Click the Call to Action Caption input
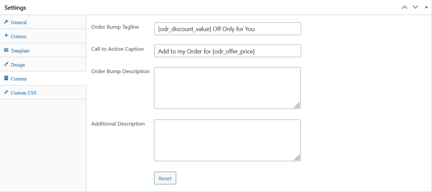The image size is (432, 192). tap(227, 51)
